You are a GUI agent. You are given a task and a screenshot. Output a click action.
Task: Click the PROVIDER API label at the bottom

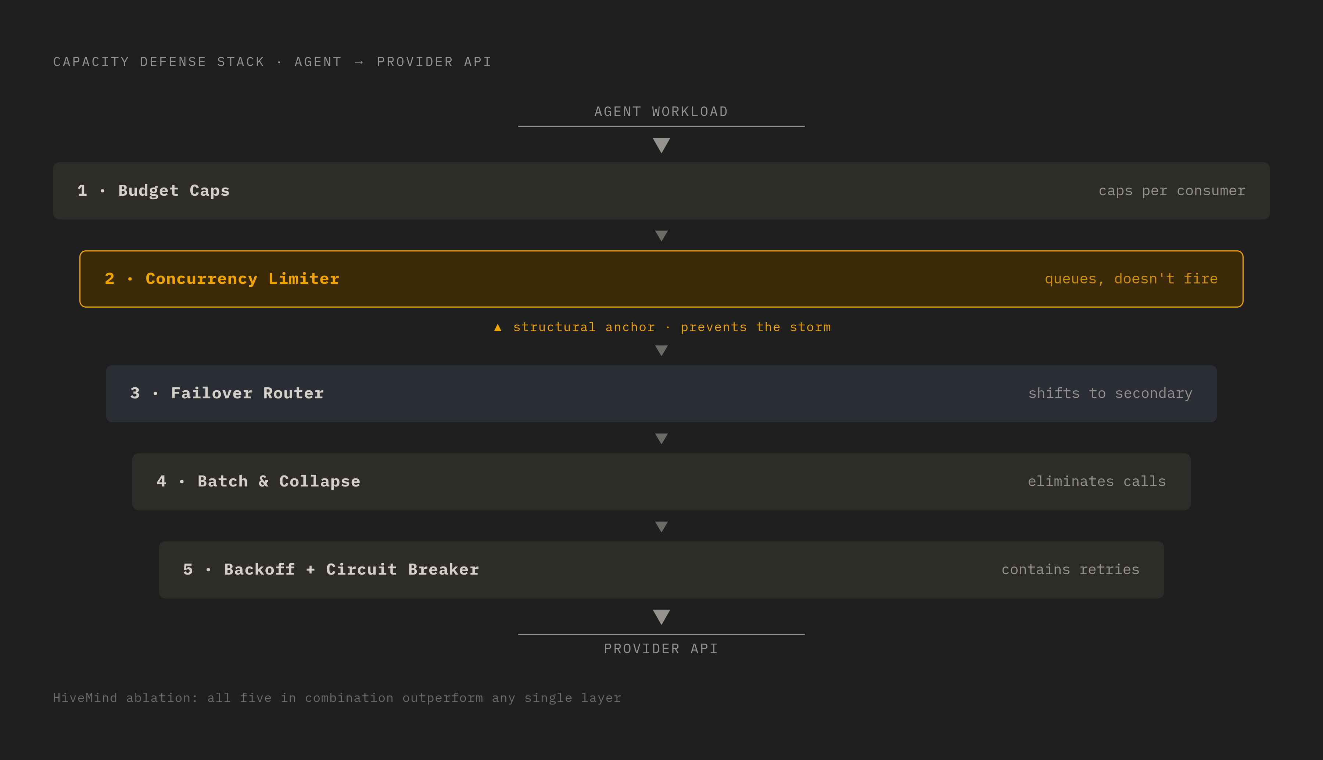tap(661, 649)
